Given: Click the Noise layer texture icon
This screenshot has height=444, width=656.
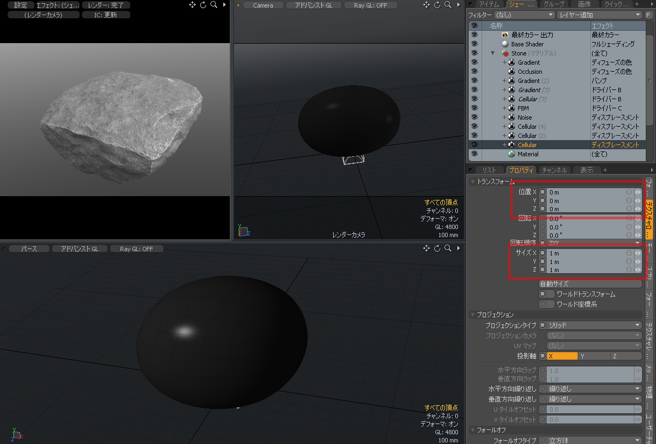Looking at the screenshot, I should (x=512, y=117).
